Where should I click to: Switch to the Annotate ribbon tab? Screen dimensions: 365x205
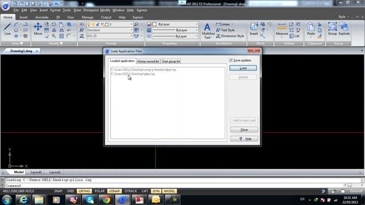coord(42,17)
